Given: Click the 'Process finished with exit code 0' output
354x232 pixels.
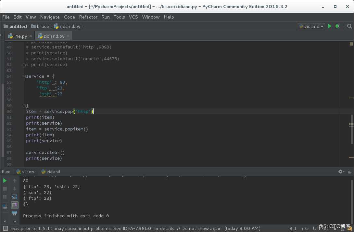Looking at the screenshot, I should (x=66, y=216).
